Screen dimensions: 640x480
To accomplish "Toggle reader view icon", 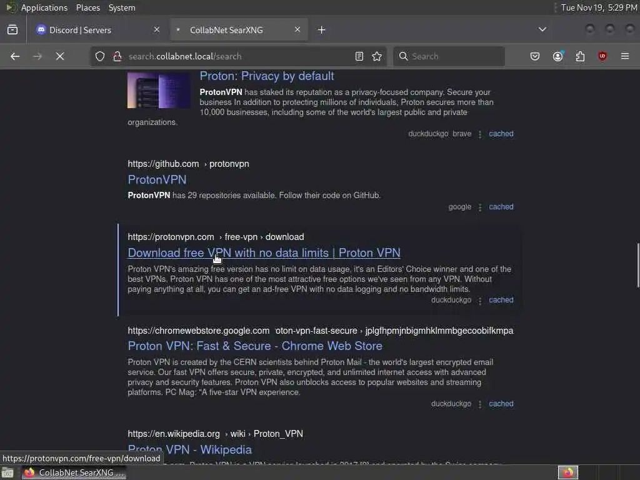I will [x=359, y=56].
